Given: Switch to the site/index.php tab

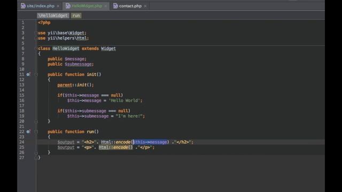Looking at the screenshot, I should pos(41,6).
